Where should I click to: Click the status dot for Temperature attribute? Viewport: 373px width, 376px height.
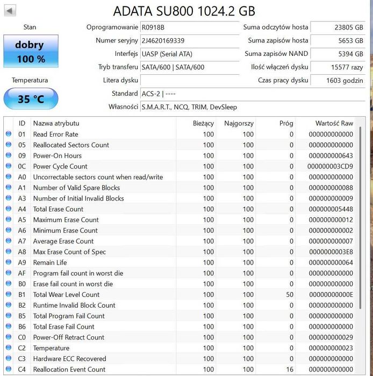(x=9, y=347)
